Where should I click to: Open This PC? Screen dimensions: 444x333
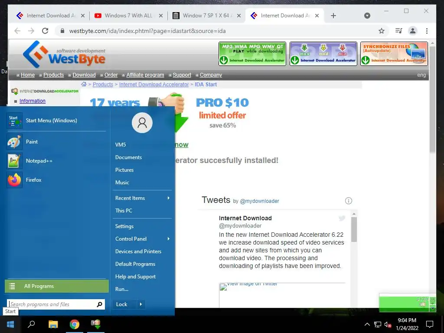point(124,210)
